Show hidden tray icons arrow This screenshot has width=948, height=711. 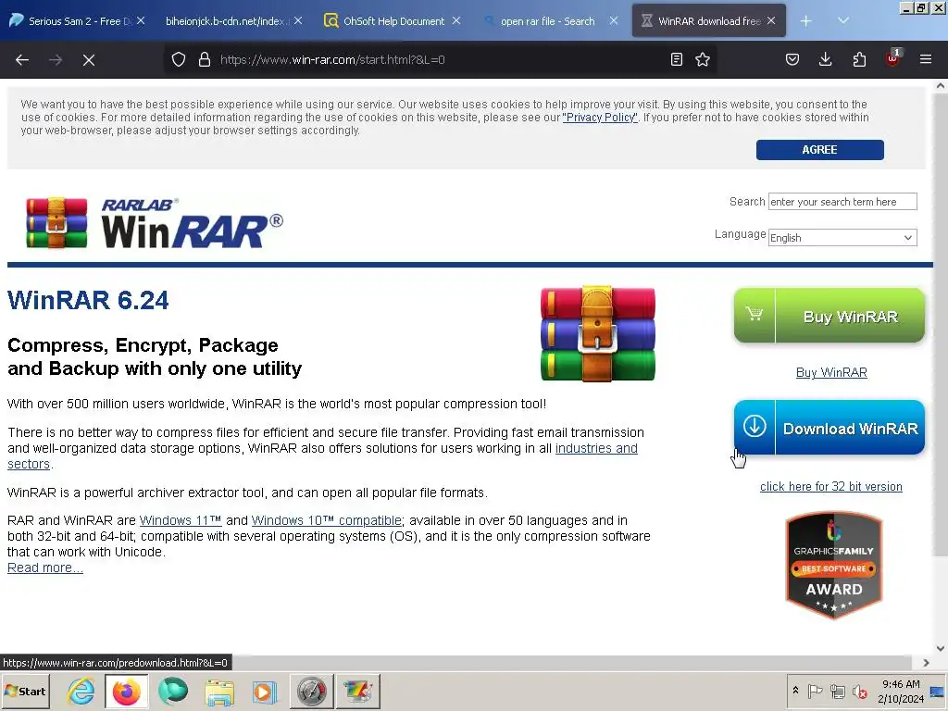click(795, 691)
